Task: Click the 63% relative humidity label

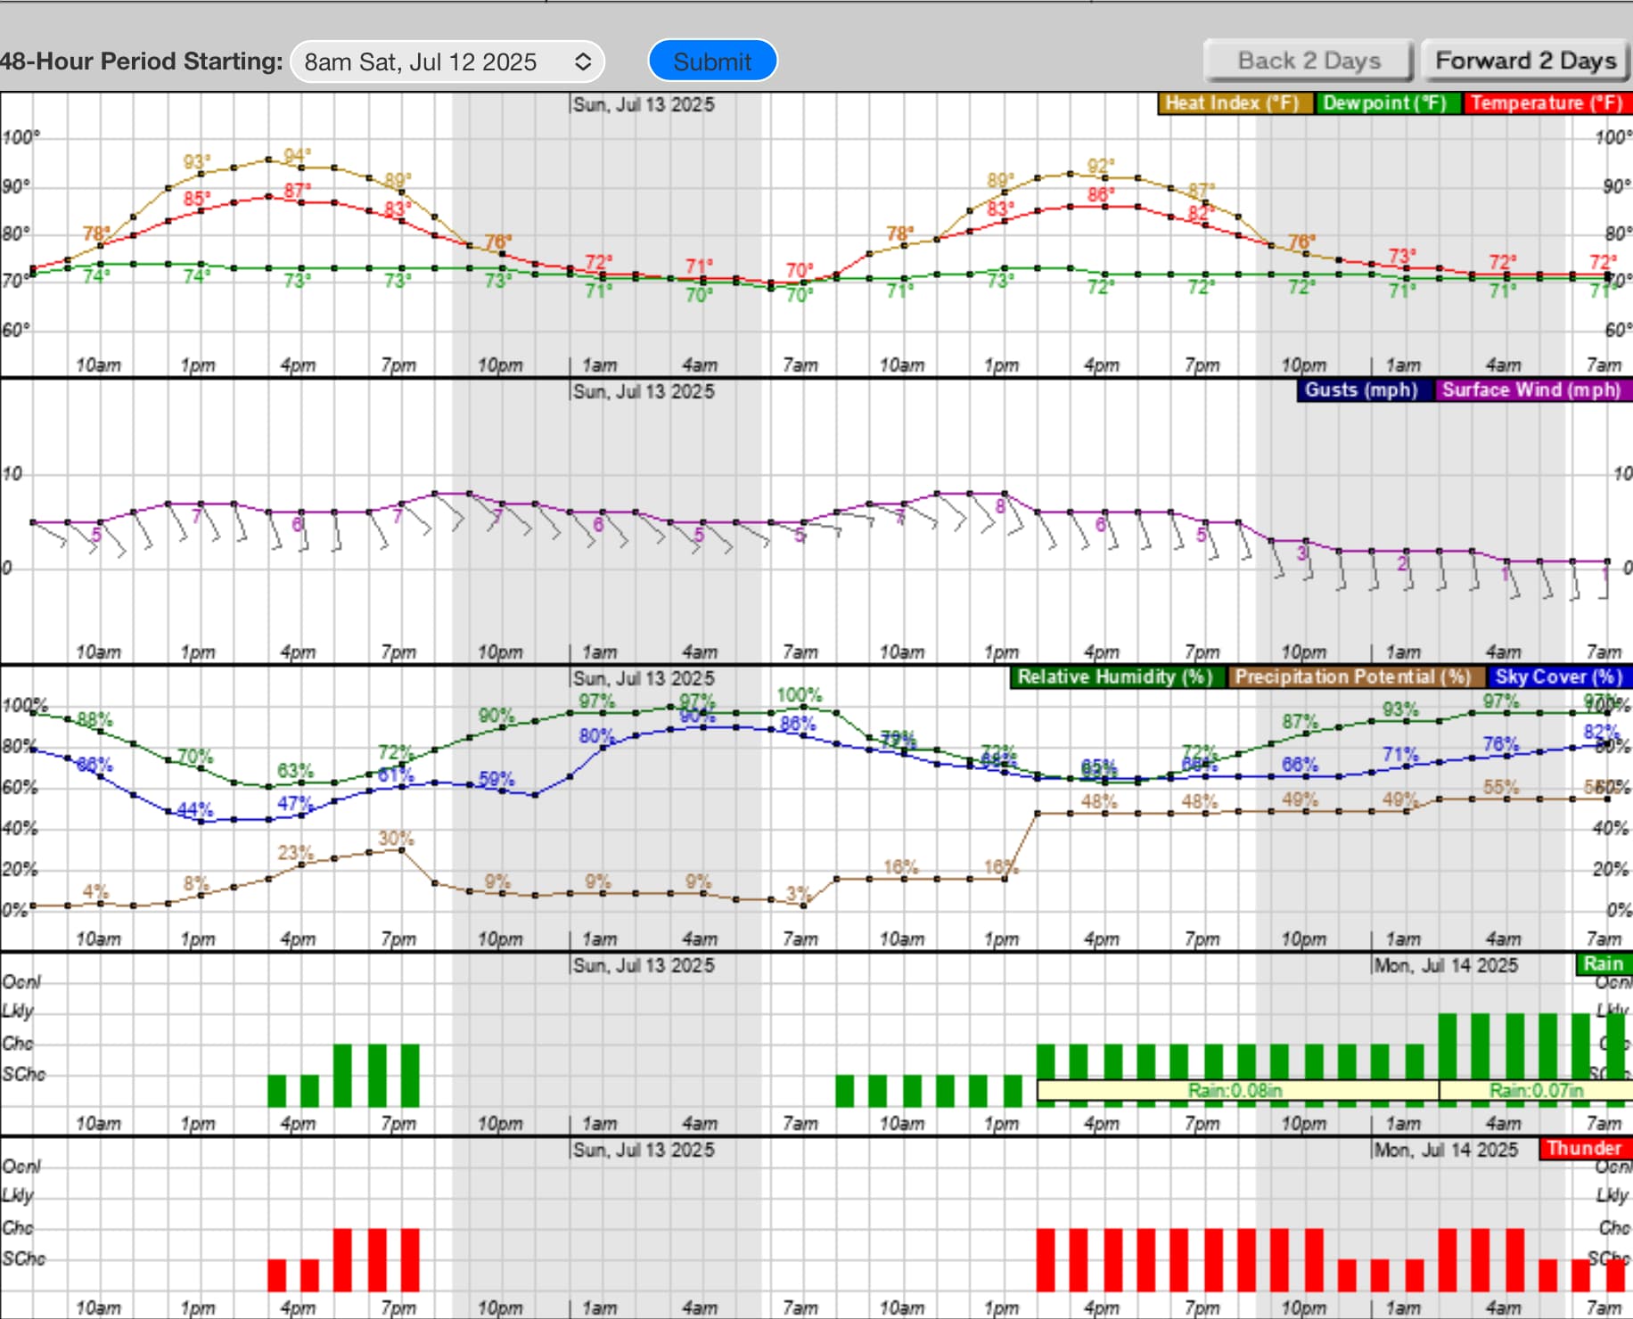Action: tap(295, 770)
